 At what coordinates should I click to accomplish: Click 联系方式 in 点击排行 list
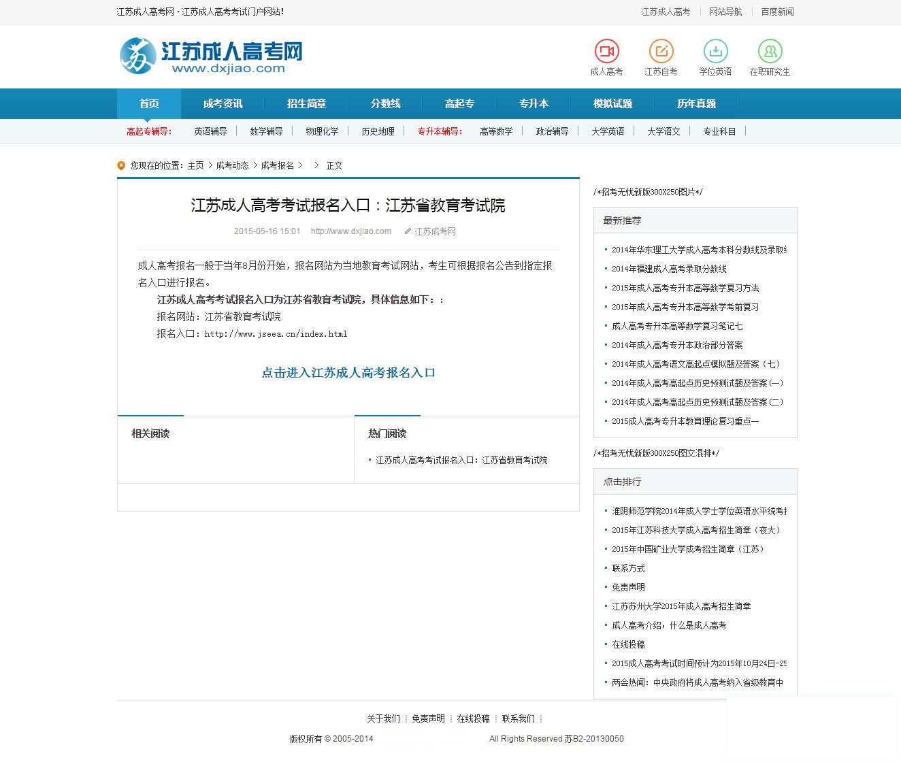(x=628, y=568)
